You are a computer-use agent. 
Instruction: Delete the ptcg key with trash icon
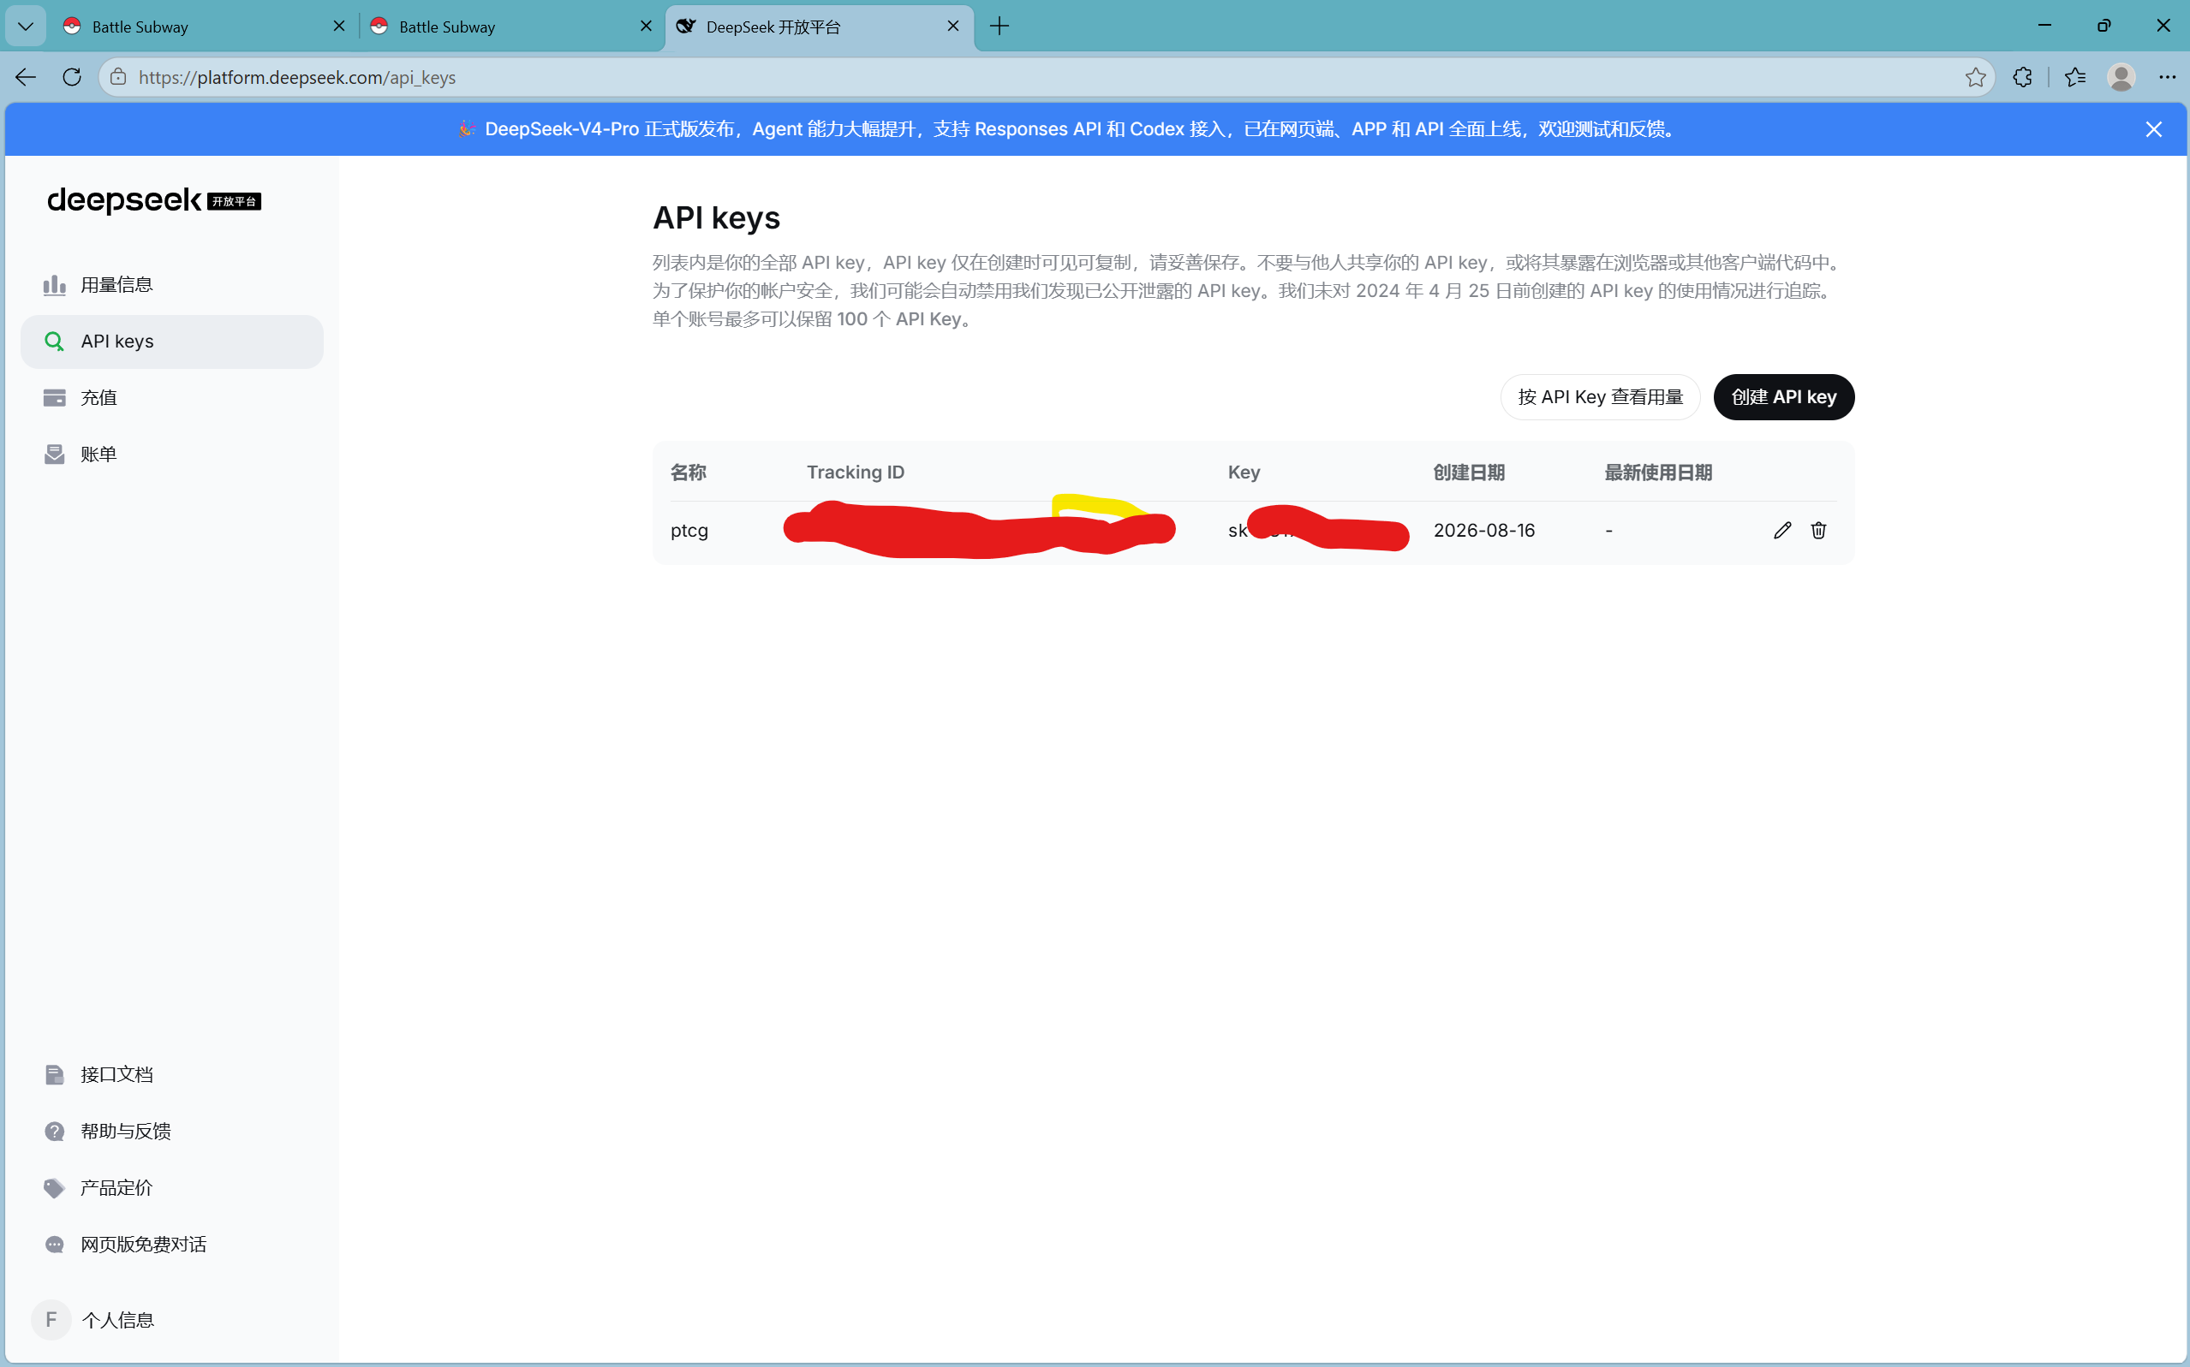[1818, 531]
